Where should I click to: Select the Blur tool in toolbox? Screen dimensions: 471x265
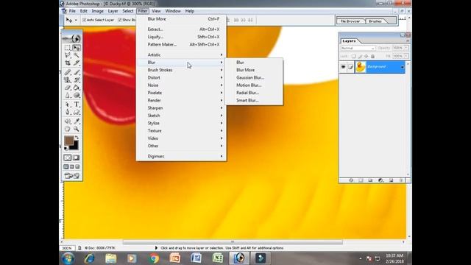(67, 95)
